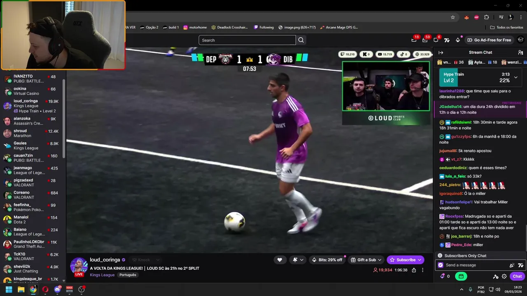The width and height of the screenshot is (527, 296).
Task: Open emote picker in message box
Action: (512, 265)
